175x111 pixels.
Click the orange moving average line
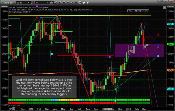pyautogui.click(x=79, y=73)
